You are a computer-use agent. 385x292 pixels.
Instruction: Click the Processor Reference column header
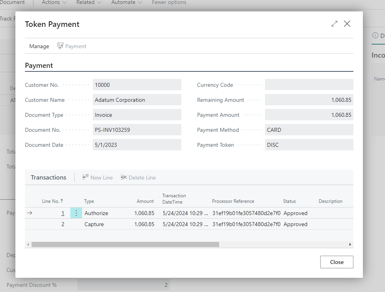(x=233, y=201)
